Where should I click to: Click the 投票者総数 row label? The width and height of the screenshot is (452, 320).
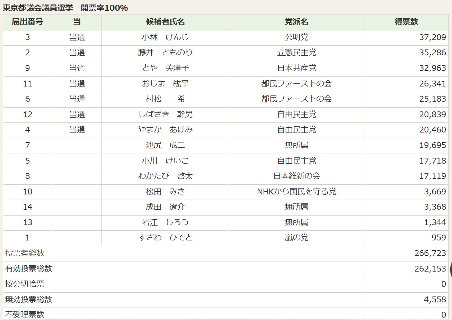pyautogui.click(x=25, y=253)
